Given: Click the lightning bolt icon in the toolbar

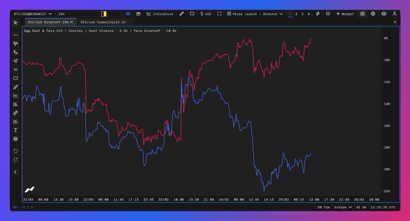Looking at the screenshot, I should [x=317, y=14].
